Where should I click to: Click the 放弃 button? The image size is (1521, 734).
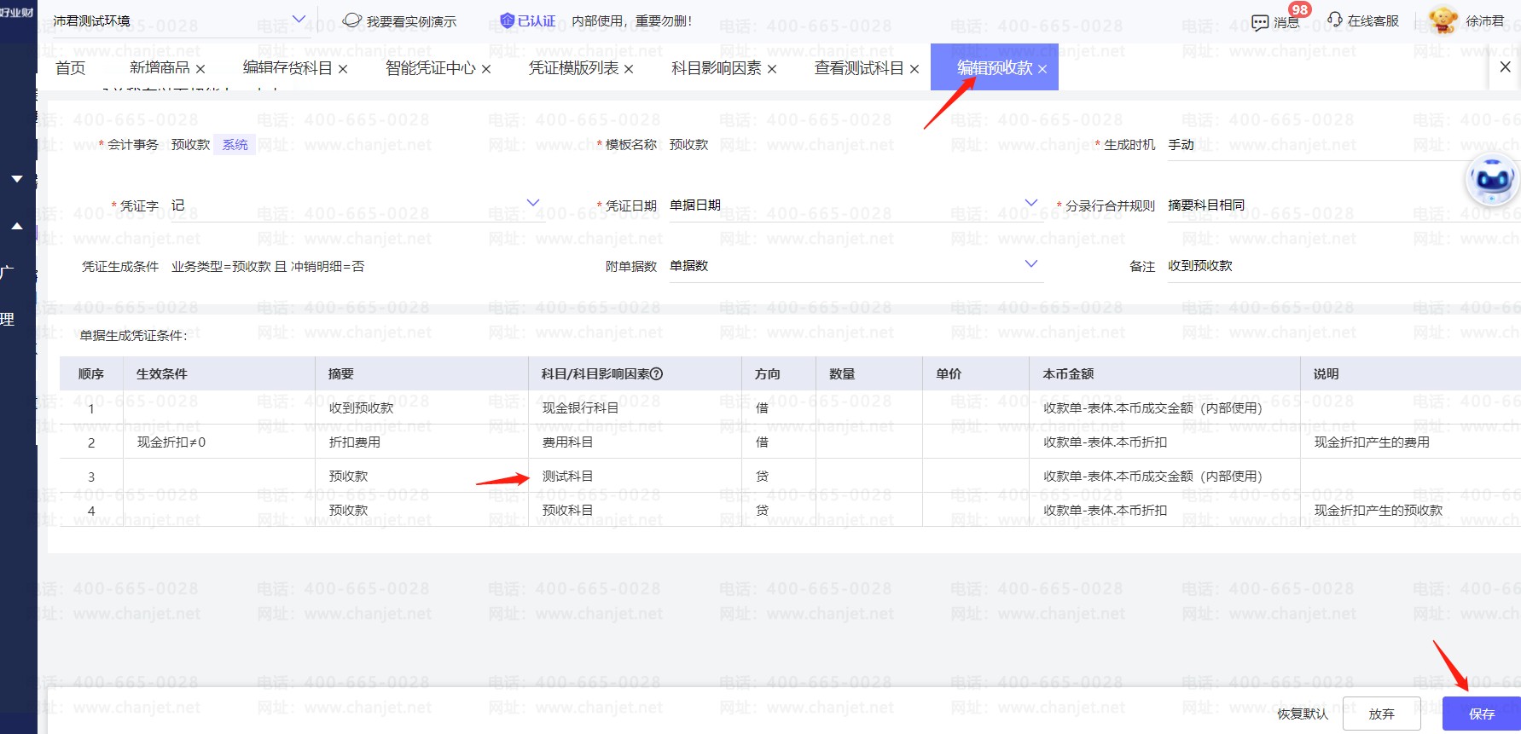pyautogui.click(x=1381, y=714)
